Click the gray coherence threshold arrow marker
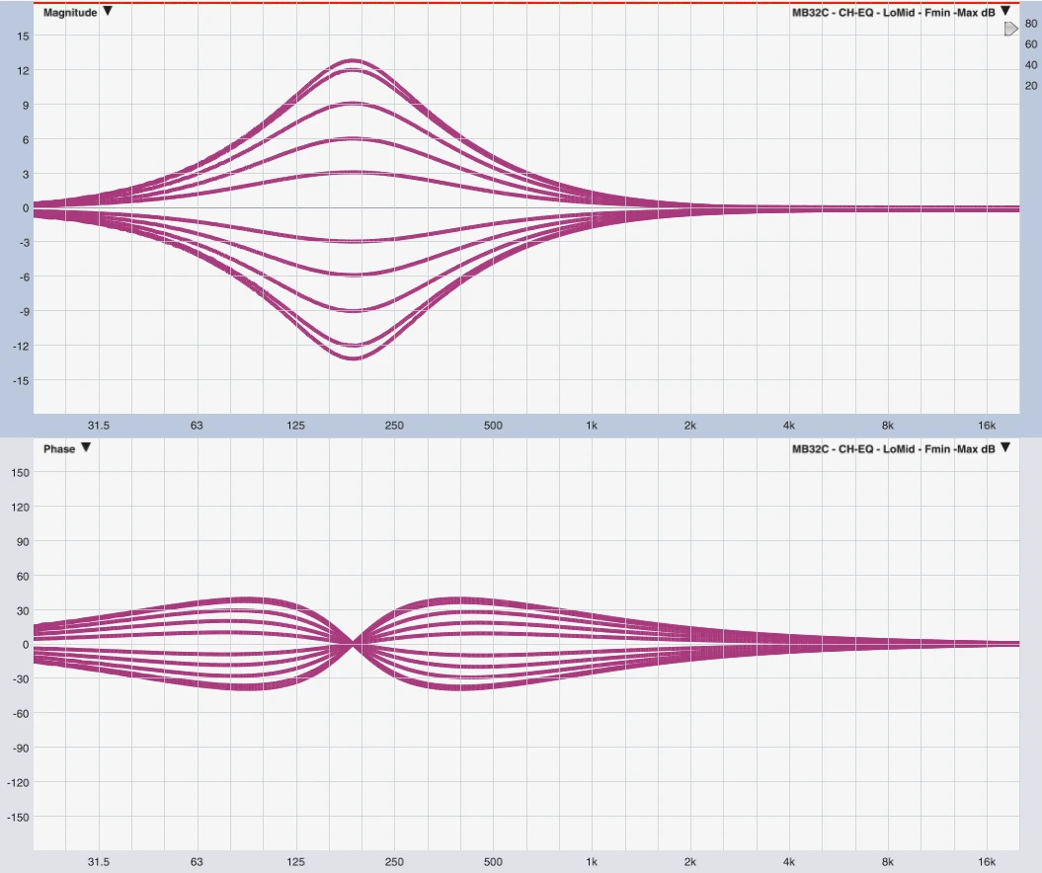The image size is (1042, 873). point(1010,30)
